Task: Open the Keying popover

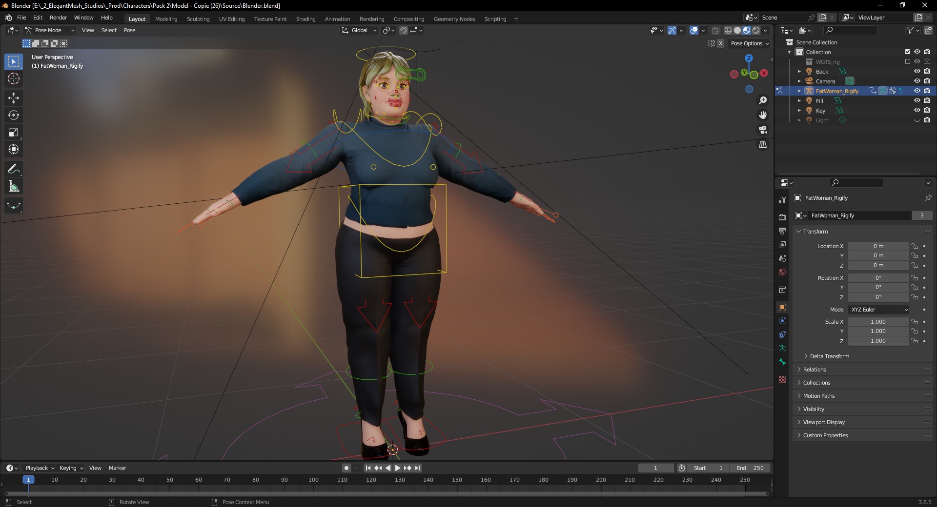Action: [x=71, y=468]
